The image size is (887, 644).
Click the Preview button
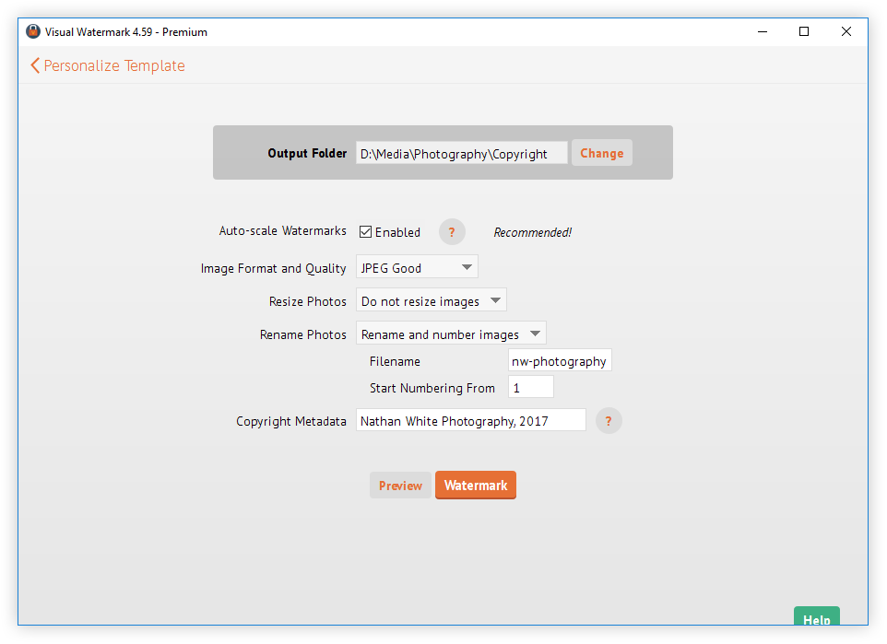400,486
